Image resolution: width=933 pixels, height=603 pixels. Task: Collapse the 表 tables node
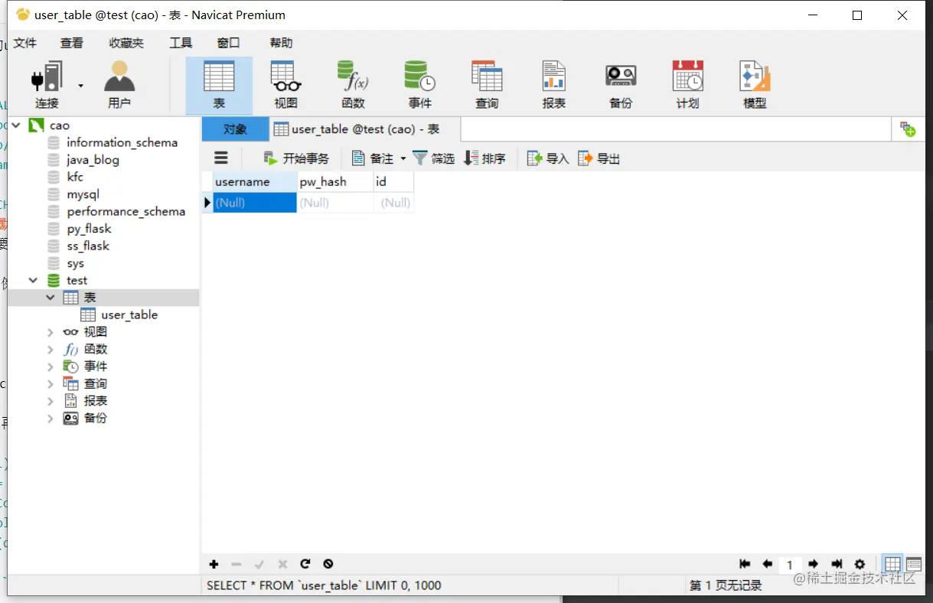51,297
